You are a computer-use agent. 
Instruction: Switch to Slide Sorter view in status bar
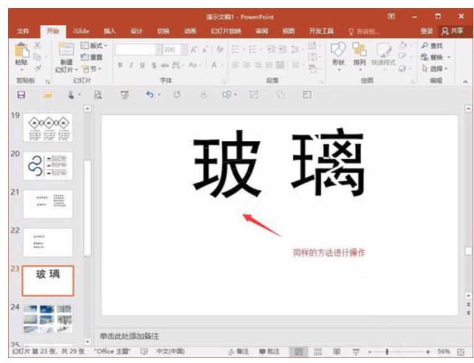point(318,352)
